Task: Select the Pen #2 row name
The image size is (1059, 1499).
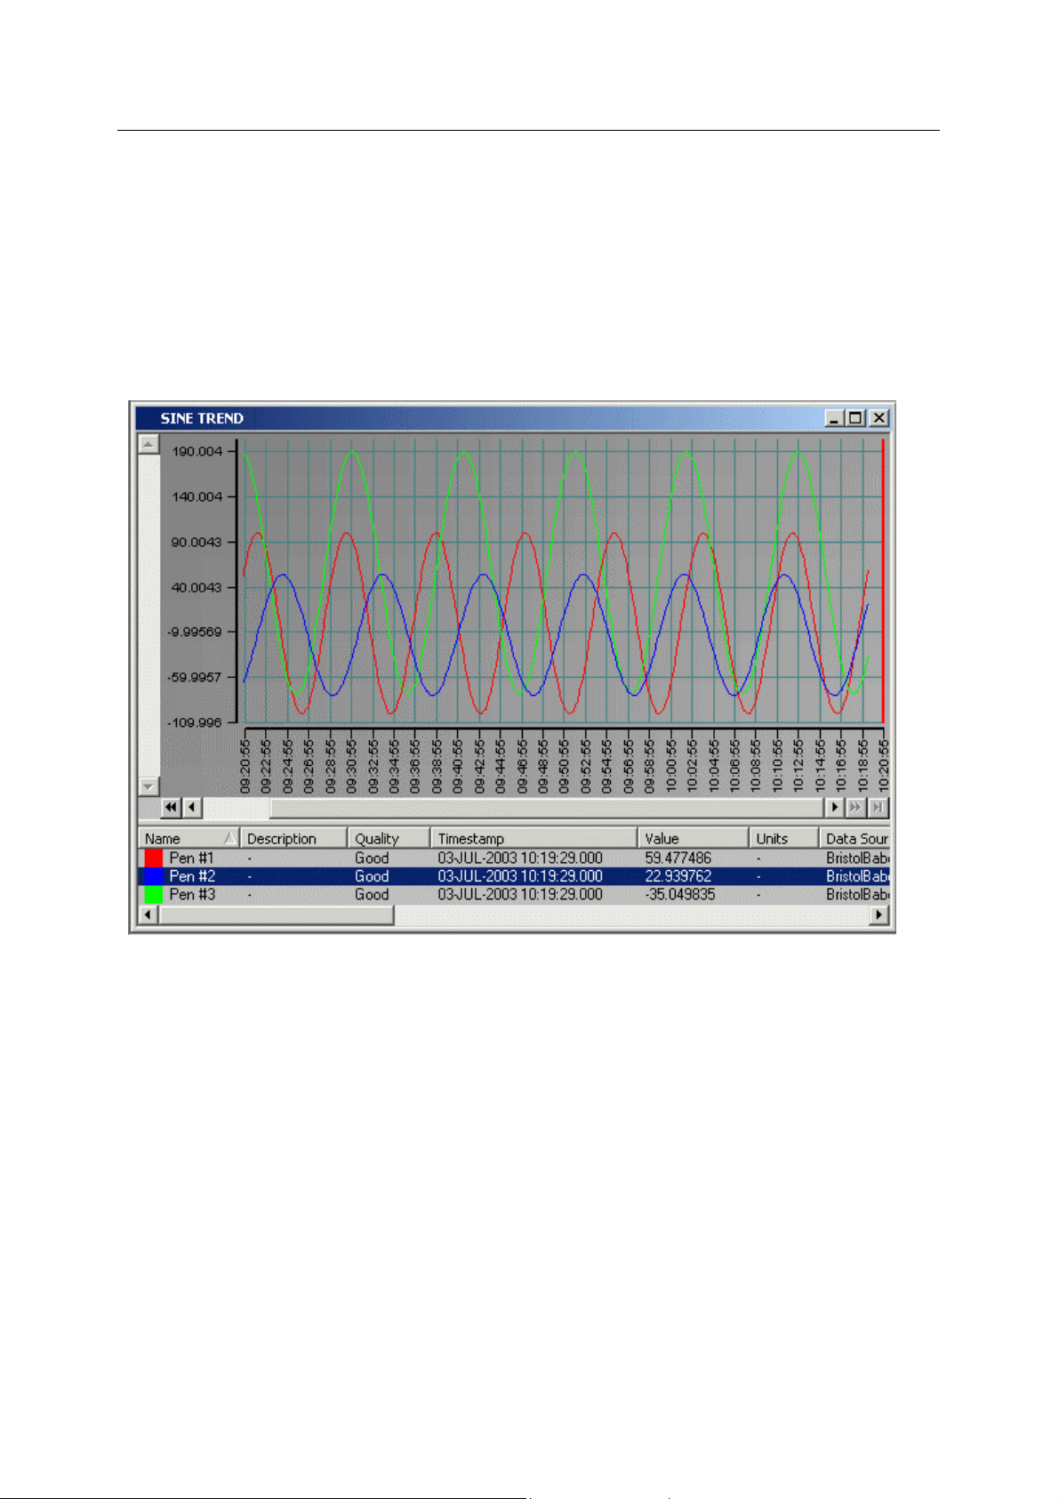Action: coord(192,876)
